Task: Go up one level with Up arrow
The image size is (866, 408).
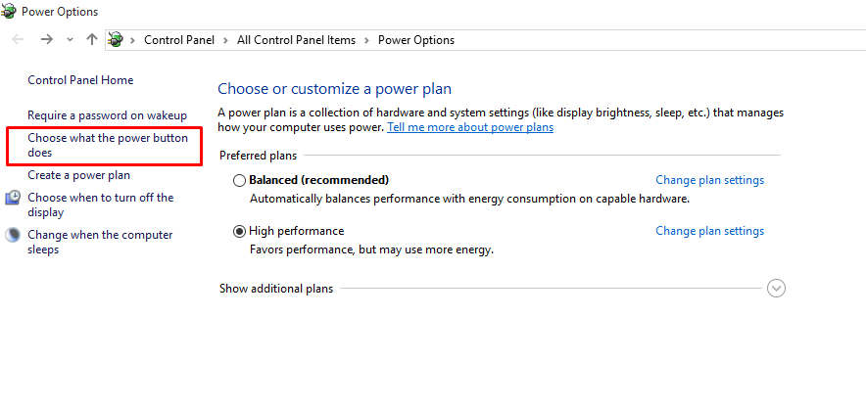Action: (x=91, y=40)
